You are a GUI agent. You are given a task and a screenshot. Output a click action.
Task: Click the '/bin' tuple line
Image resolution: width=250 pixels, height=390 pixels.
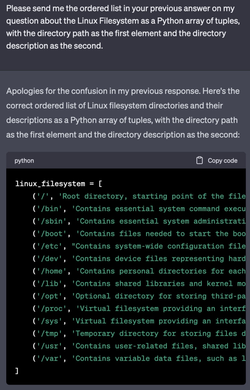coord(139,209)
